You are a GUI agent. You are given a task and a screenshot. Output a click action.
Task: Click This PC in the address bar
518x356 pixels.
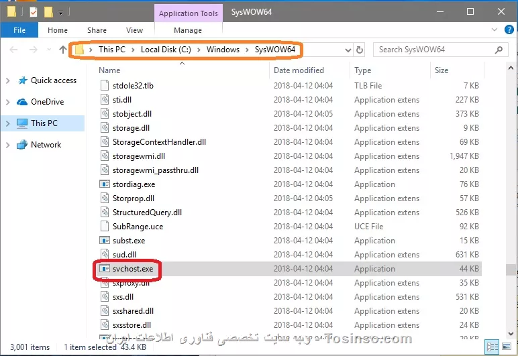tap(111, 50)
